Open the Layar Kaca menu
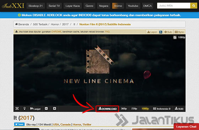 72,6
